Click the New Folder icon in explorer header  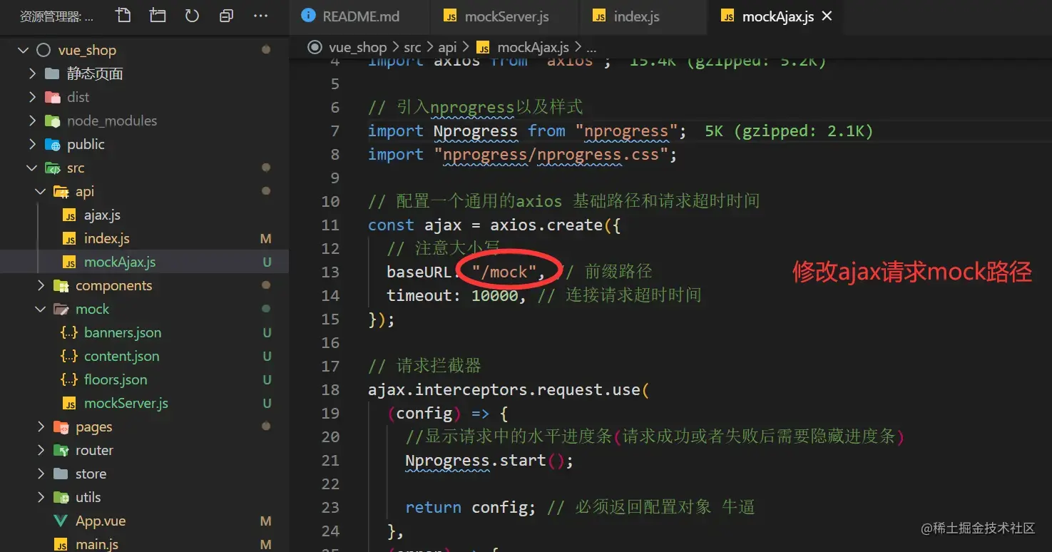(x=158, y=15)
